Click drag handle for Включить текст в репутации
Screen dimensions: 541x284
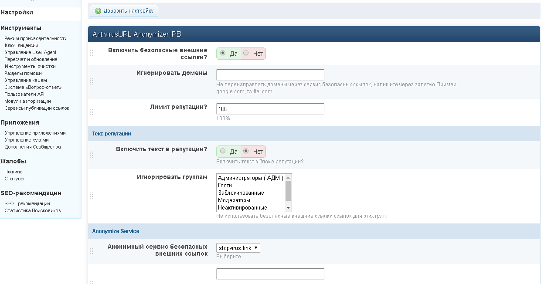click(x=92, y=155)
